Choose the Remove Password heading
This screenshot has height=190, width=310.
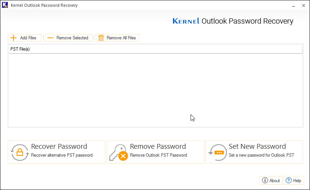click(158, 147)
